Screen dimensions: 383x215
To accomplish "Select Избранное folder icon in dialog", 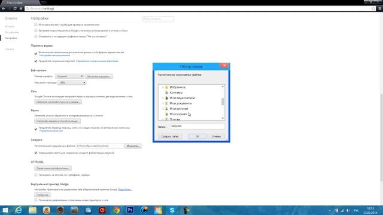I will click(x=166, y=87).
